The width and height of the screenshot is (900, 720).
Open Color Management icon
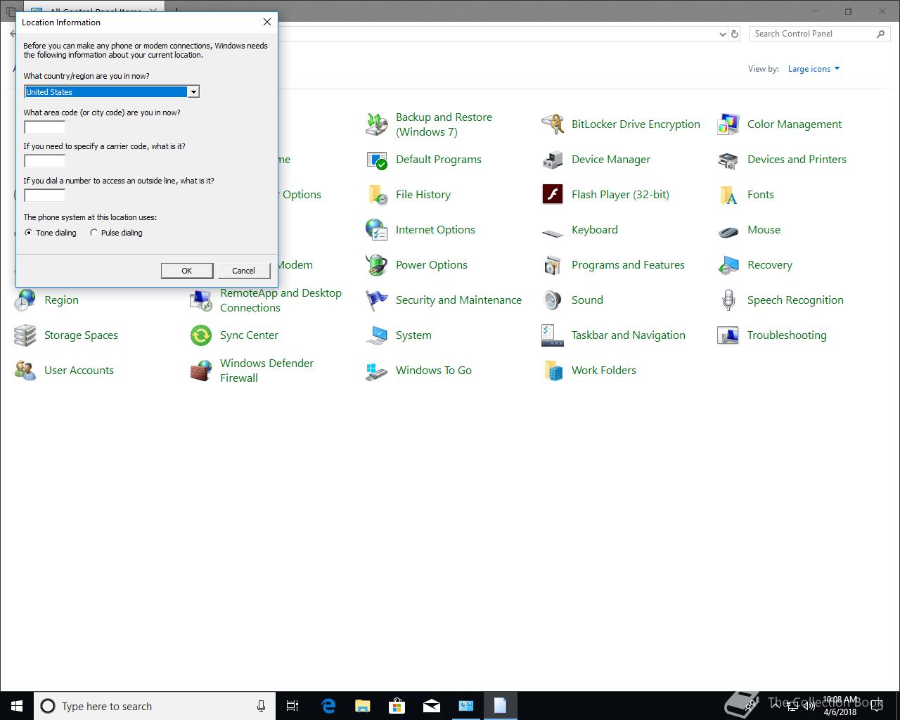pyautogui.click(x=728, y=124)
